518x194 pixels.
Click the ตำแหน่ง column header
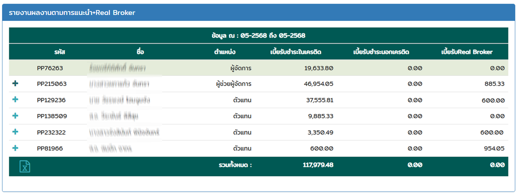click(x=225, y=52)
